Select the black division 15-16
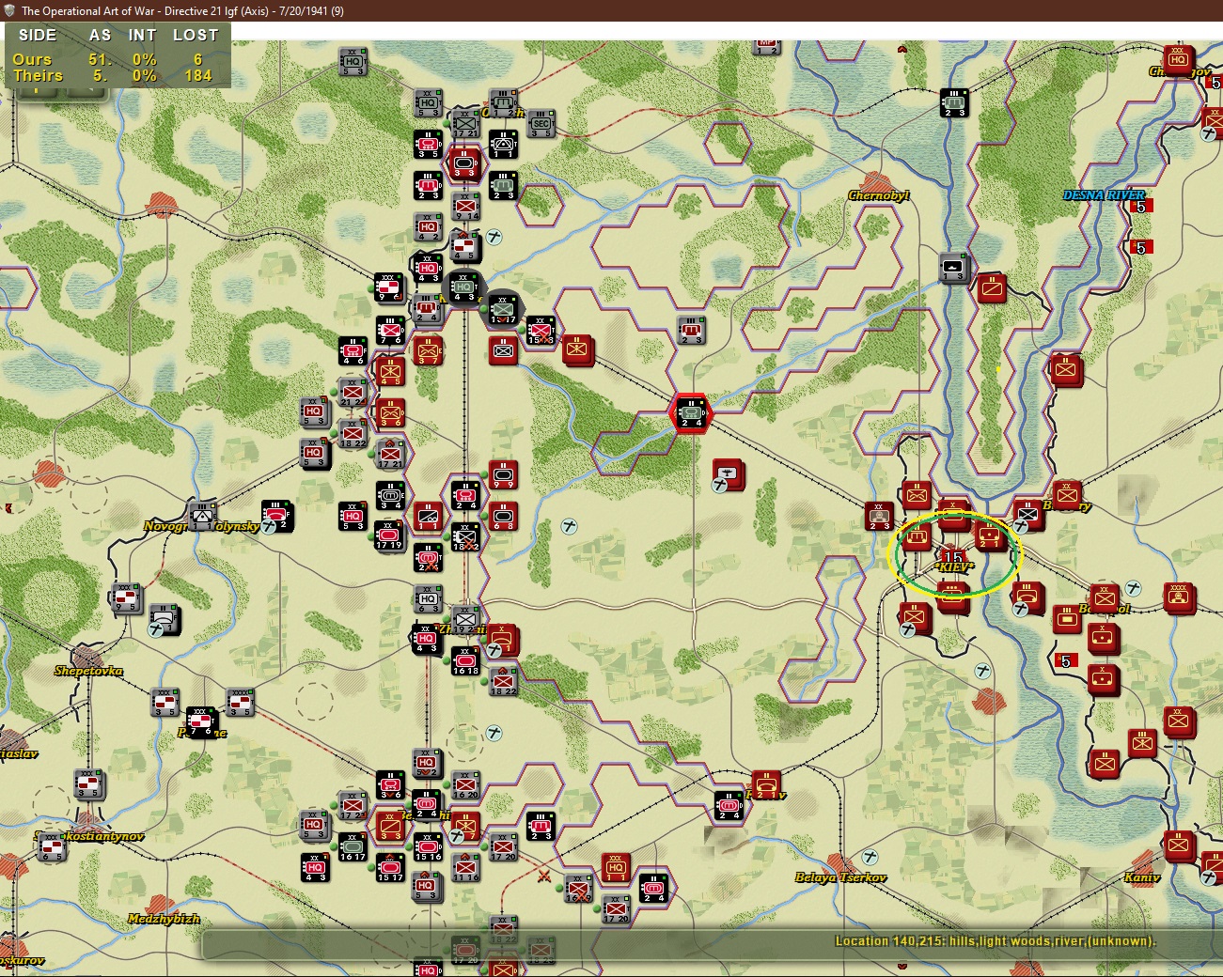1223x977 pixels. [x=428, y=846]
